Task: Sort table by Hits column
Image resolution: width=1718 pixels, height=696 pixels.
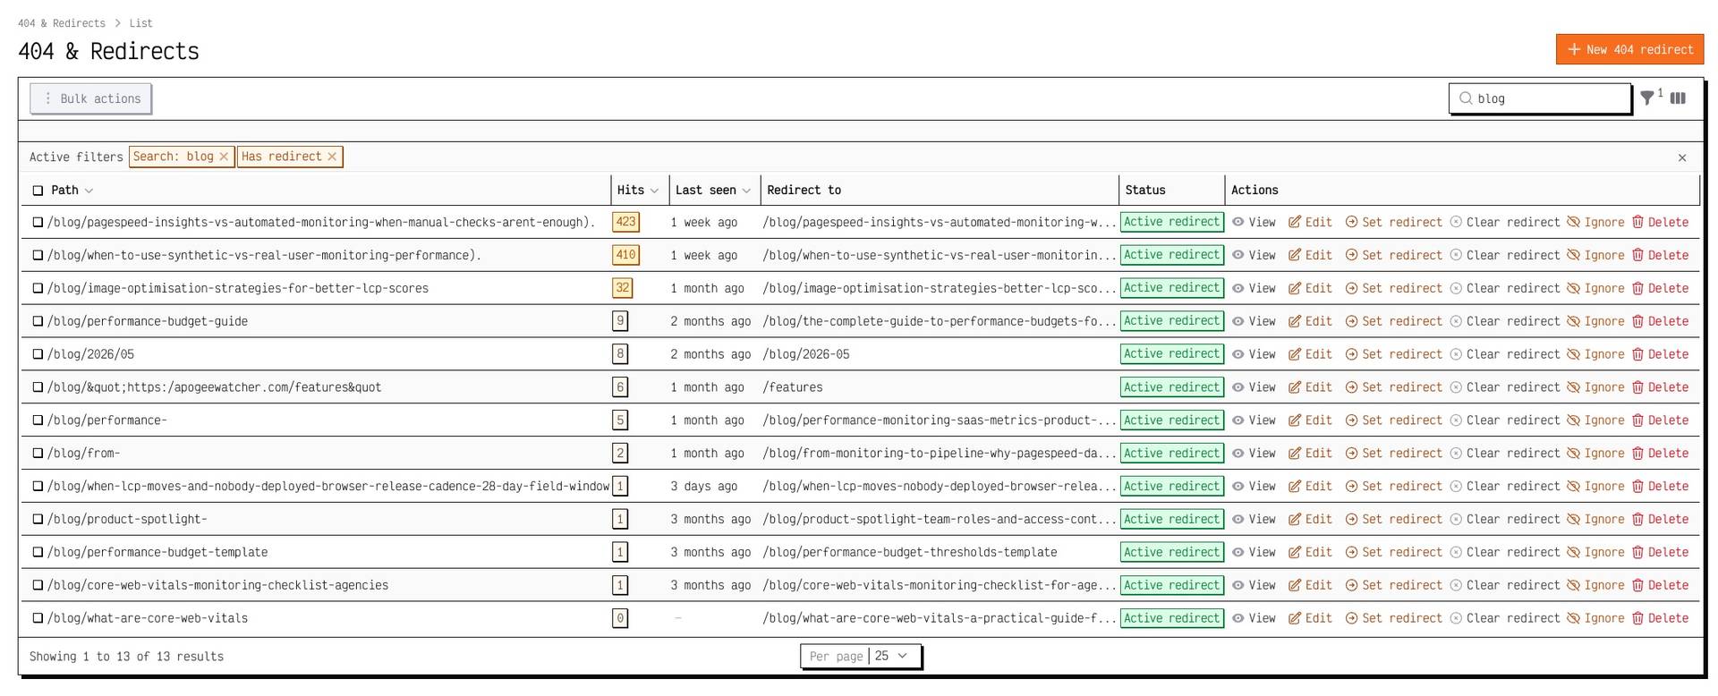Action: (x=638, y=190)
